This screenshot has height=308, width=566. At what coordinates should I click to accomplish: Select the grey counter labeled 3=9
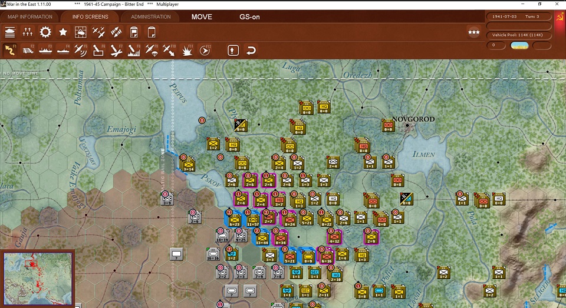point(167,199)
